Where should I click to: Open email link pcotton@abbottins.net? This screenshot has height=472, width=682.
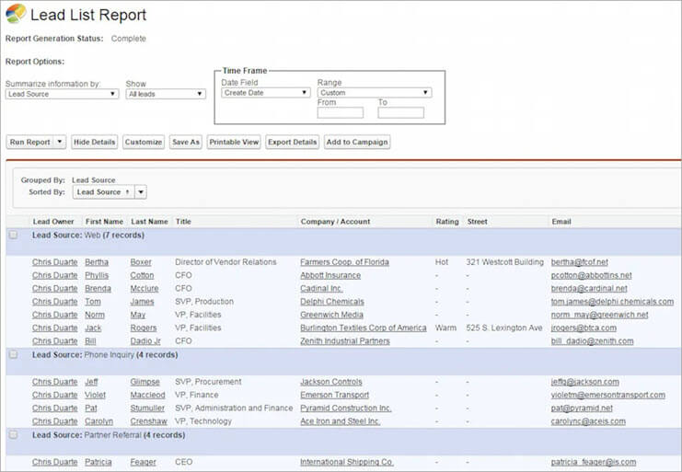(591, 275)
